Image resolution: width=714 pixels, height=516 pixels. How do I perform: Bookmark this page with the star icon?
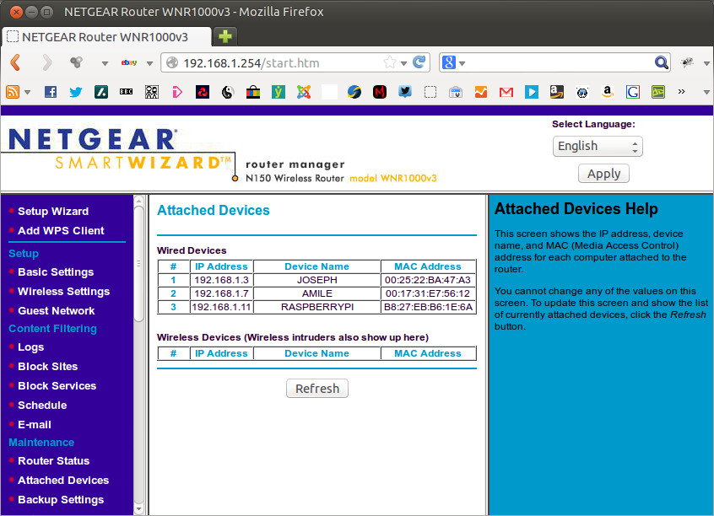pyautogui.click(x=390, y=62)
